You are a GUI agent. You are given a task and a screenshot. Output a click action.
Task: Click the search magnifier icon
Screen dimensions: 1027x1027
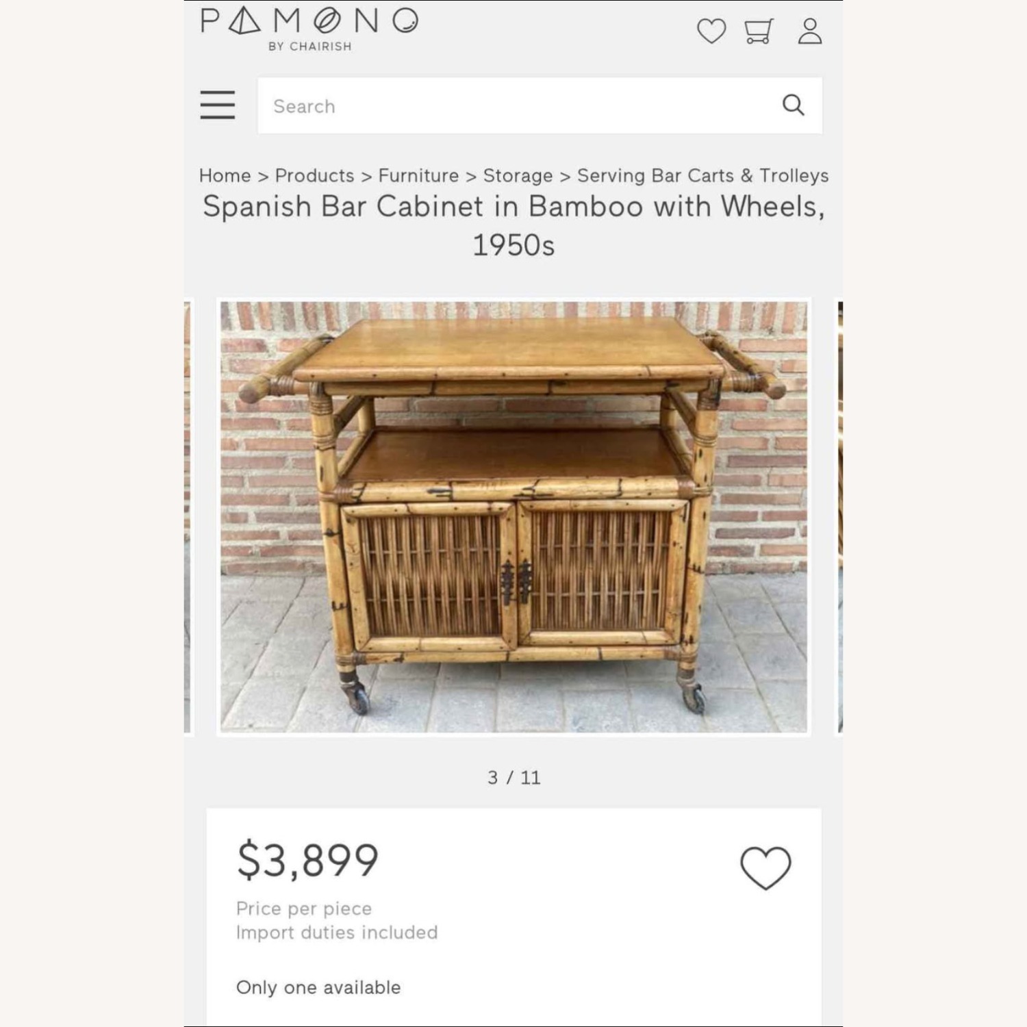(792, 106)
